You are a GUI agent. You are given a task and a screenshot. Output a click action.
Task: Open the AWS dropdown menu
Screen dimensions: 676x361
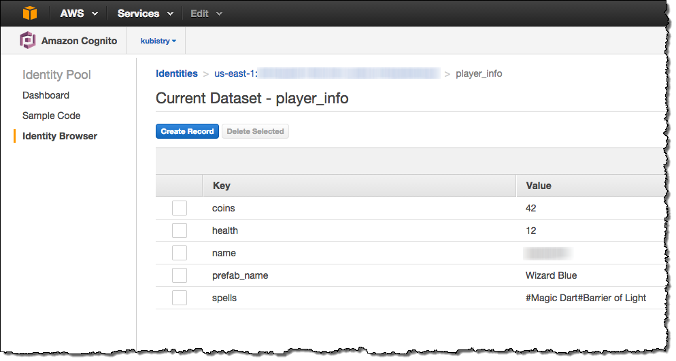click(78, 14)
